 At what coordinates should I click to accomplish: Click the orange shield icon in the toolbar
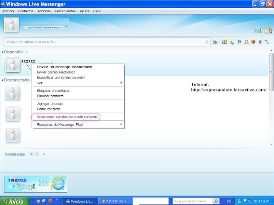point(253,42)
